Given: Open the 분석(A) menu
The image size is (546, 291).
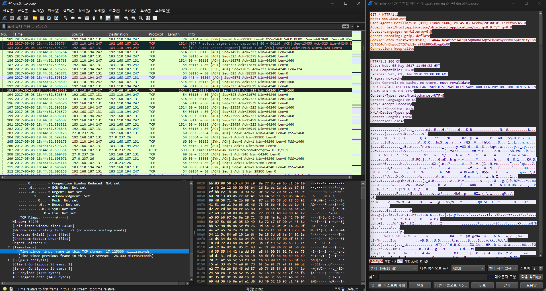Looking at the screenshot, I should pyautogui.click(x=84, y=11).
